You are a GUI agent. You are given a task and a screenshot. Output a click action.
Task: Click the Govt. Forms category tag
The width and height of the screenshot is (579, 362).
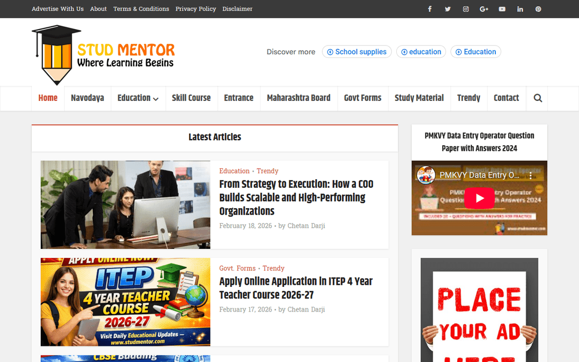[237, 268]
